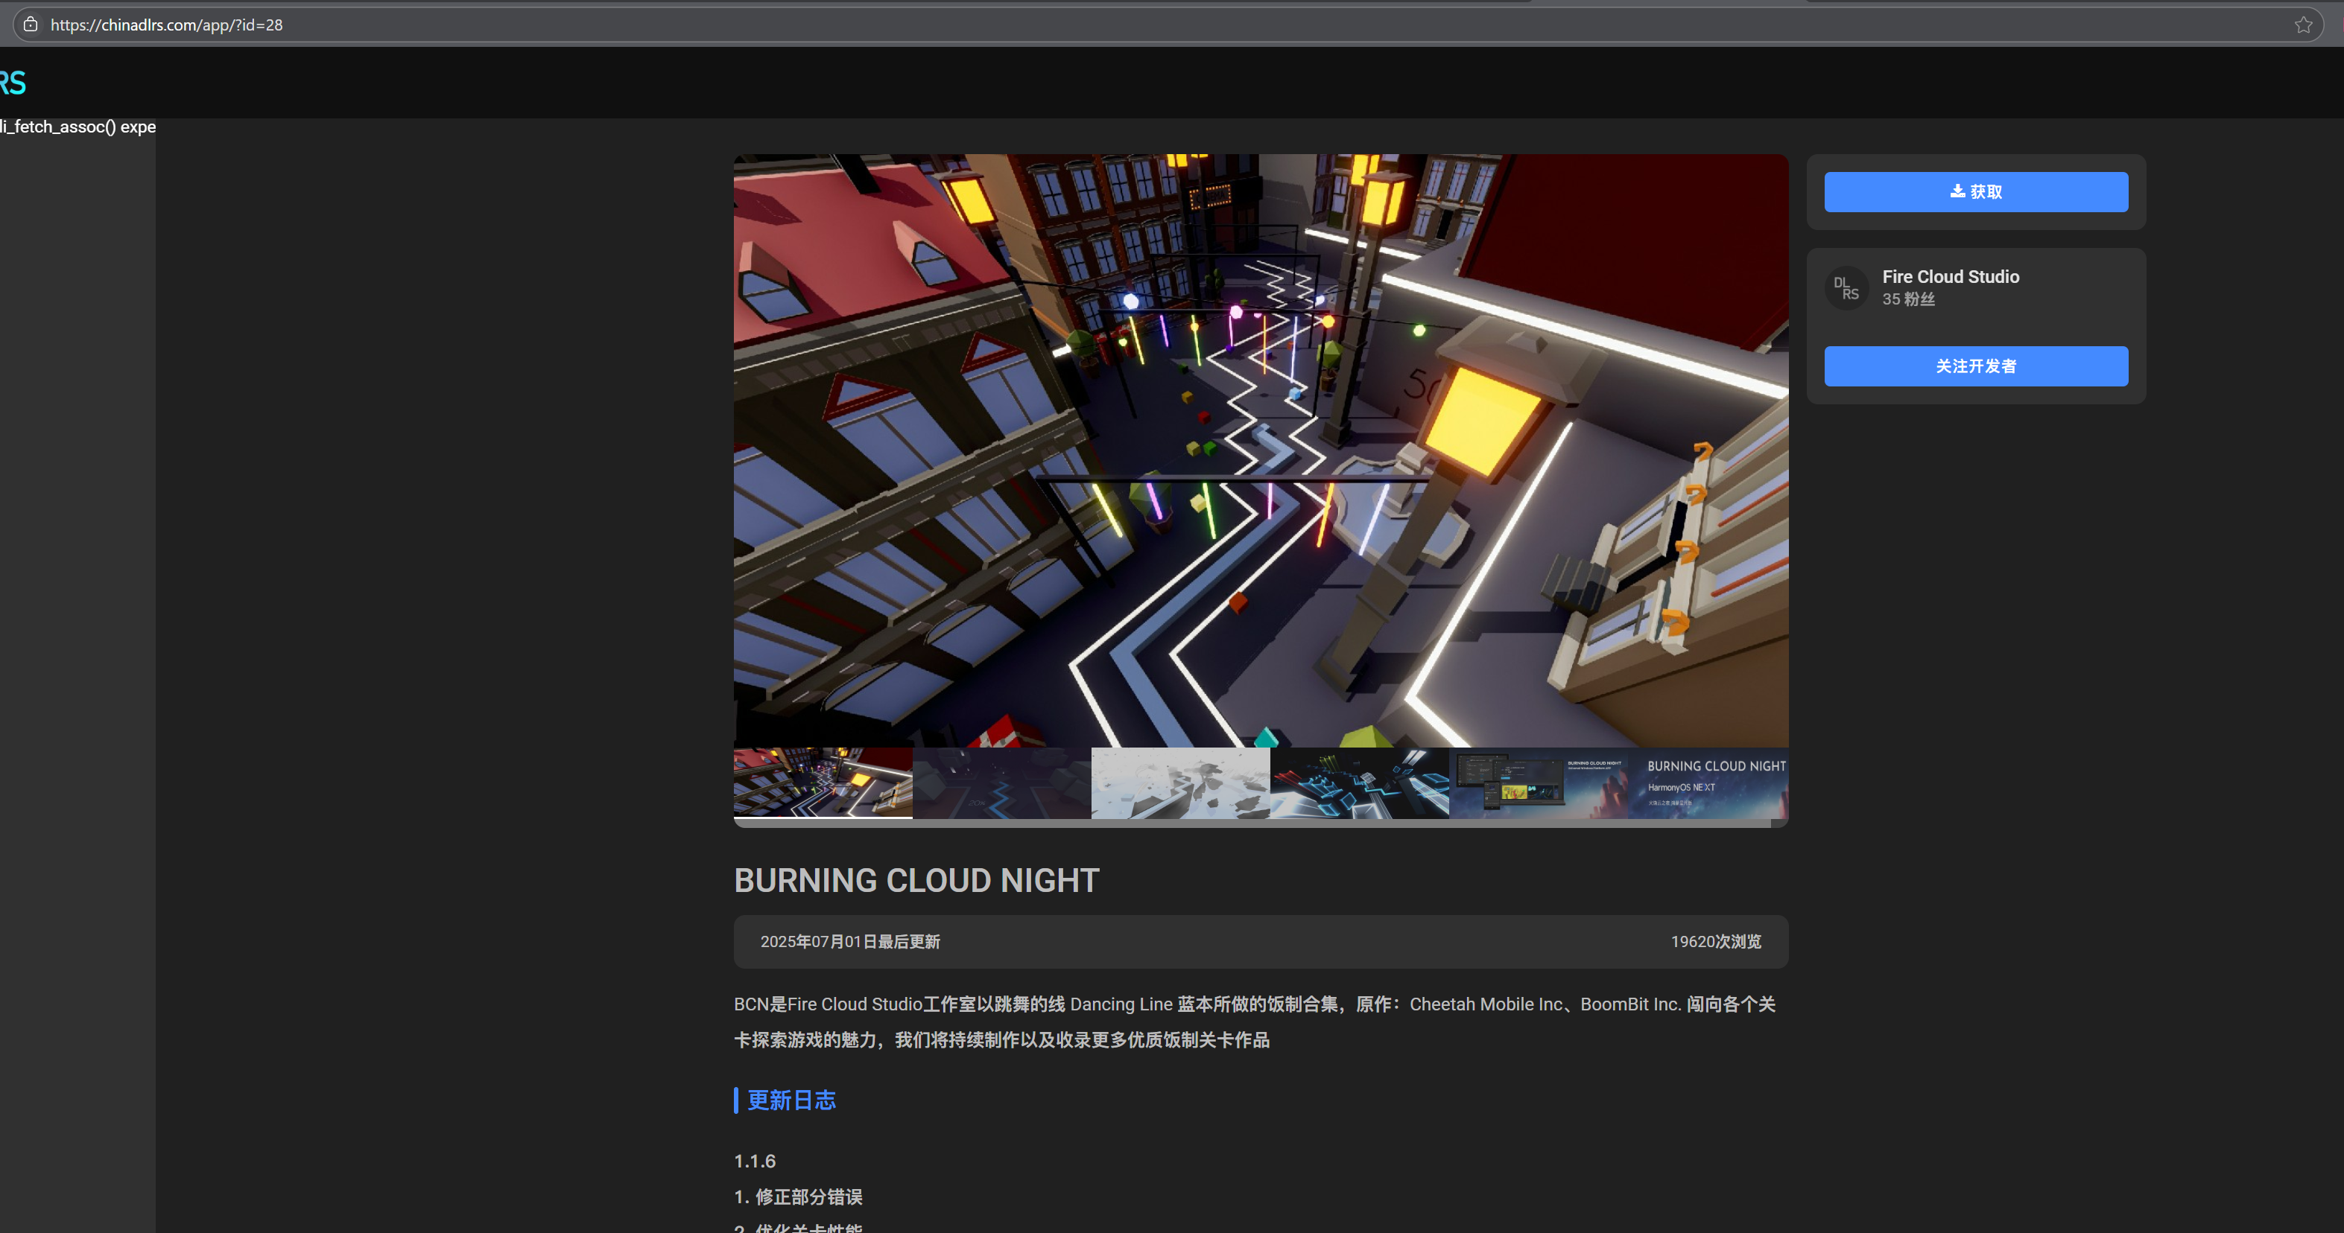Select the first thumbnail with street lamps
Viewport: 2344px width, 1233px height.
(x=823, y=783)
